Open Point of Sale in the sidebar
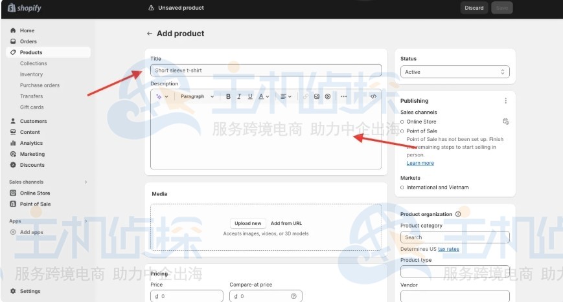The height and width of the screenshot is (302, 563). pos(35,204)
